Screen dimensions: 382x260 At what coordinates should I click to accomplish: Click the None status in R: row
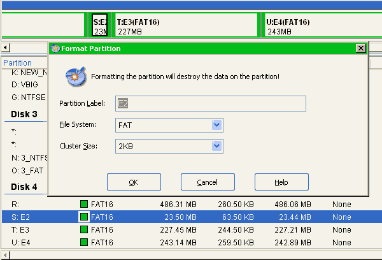342,205
